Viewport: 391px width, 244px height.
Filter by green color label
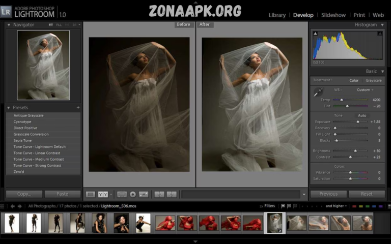pyautogui.click(x=367, y=206)
